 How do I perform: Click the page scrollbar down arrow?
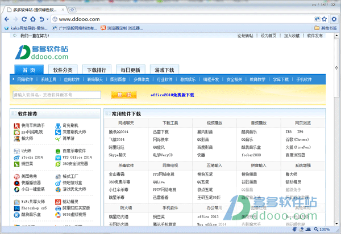336,223
